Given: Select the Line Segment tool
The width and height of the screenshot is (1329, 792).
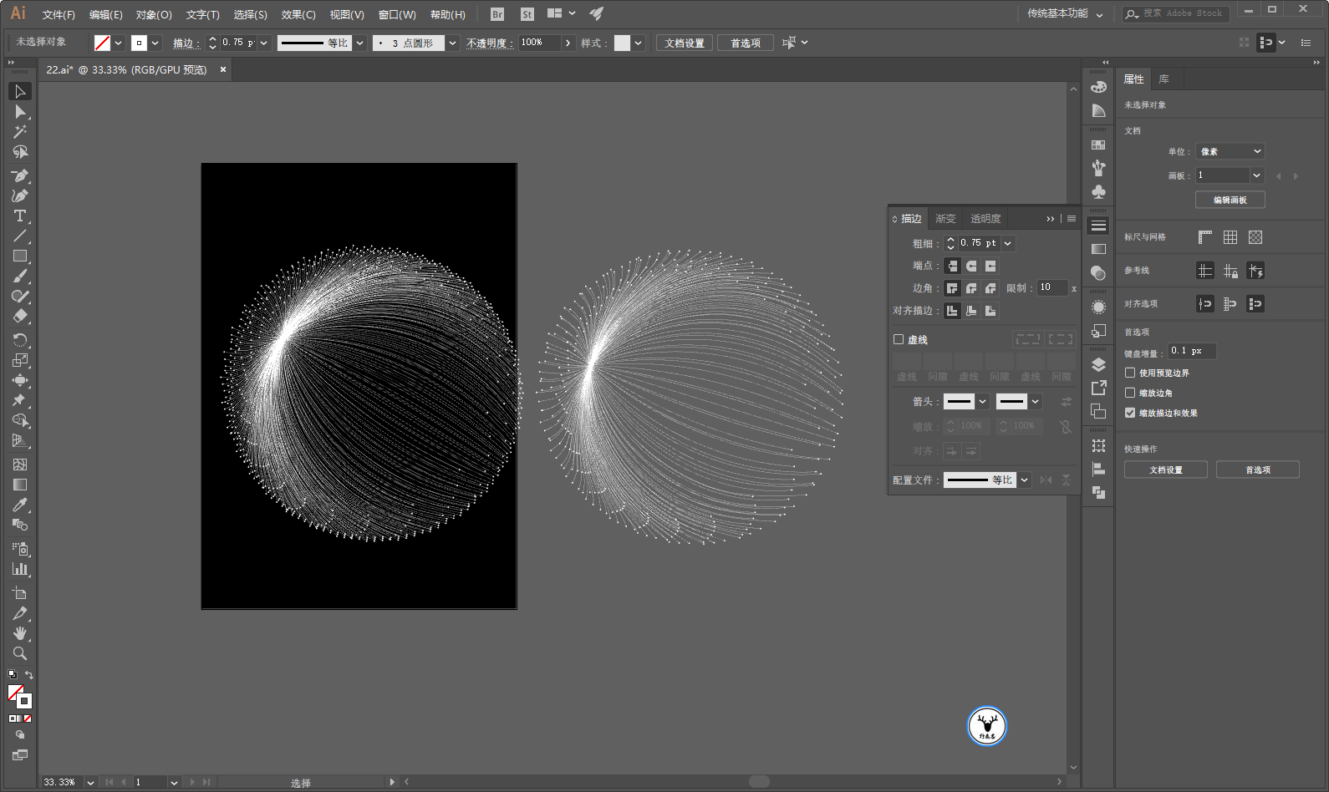Looking at the screenshot, I should (20, 236).
